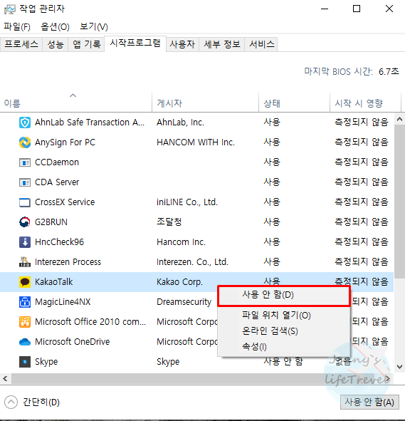Select the Skype entry name
This screenshot has width=405, height=421.
point(46,362)
